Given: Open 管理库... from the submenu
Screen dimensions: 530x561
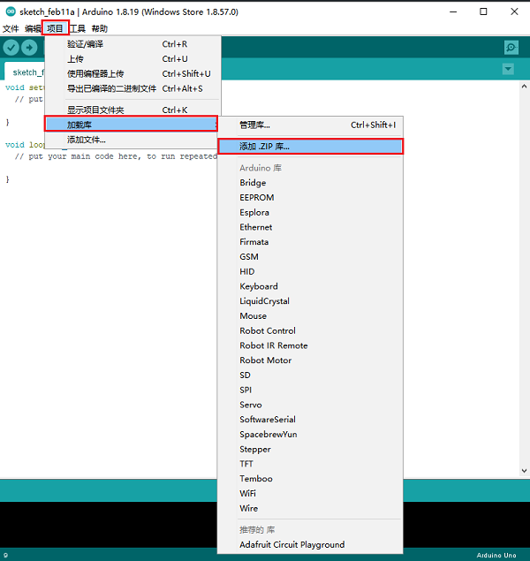Looking at the screenshot, I should pyautogui.click(x=310, y=125).
